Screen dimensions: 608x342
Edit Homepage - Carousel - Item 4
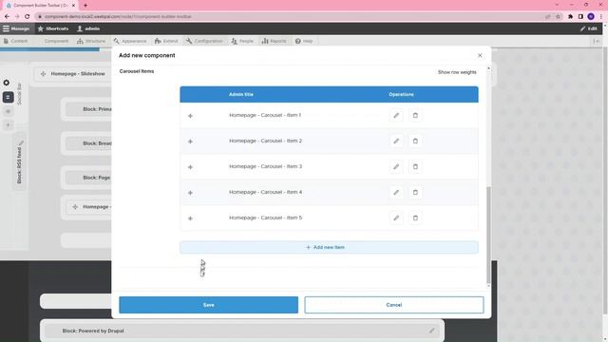click(x=396, y=192)
